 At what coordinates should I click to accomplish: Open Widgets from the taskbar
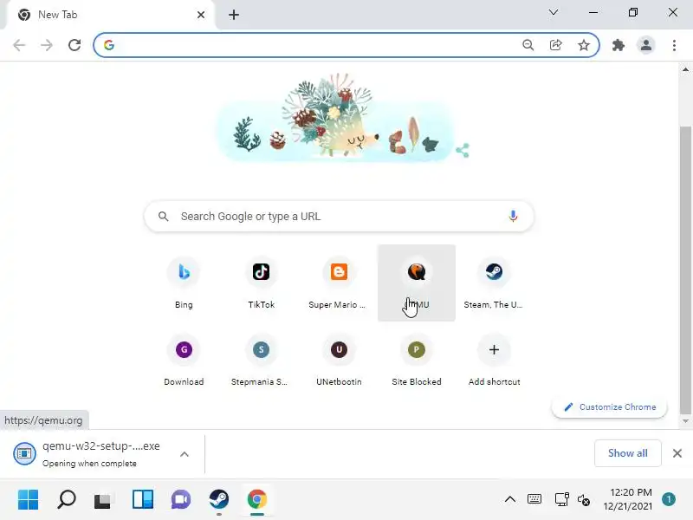tap(143, 500)
